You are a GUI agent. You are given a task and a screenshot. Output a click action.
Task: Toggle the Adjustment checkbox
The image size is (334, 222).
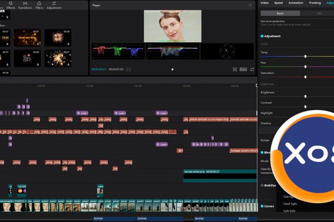(x=262, y=36)
